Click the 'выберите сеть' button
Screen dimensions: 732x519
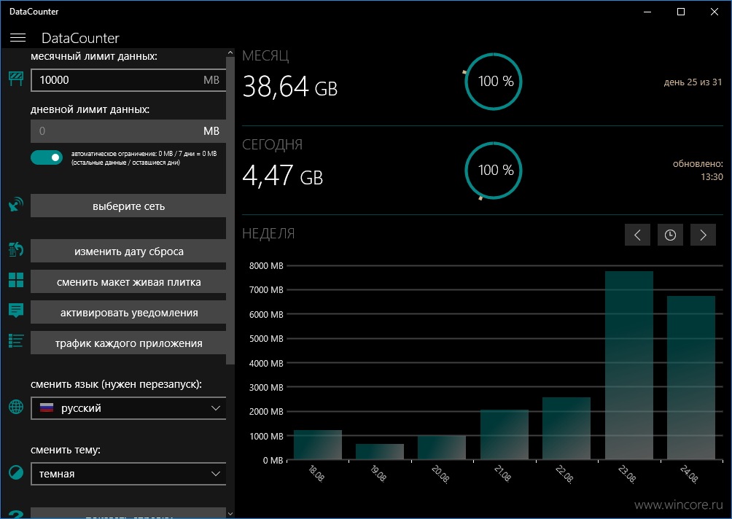128,206
